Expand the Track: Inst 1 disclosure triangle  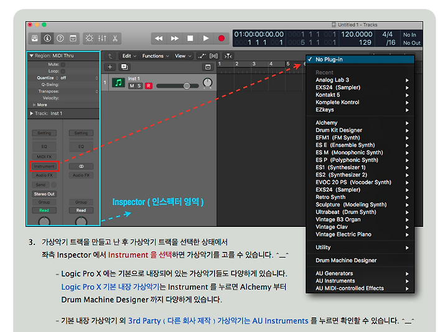point(32,113)
